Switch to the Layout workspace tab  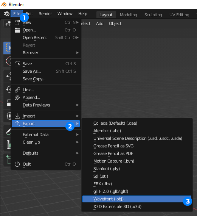click(x=106, y=15)
